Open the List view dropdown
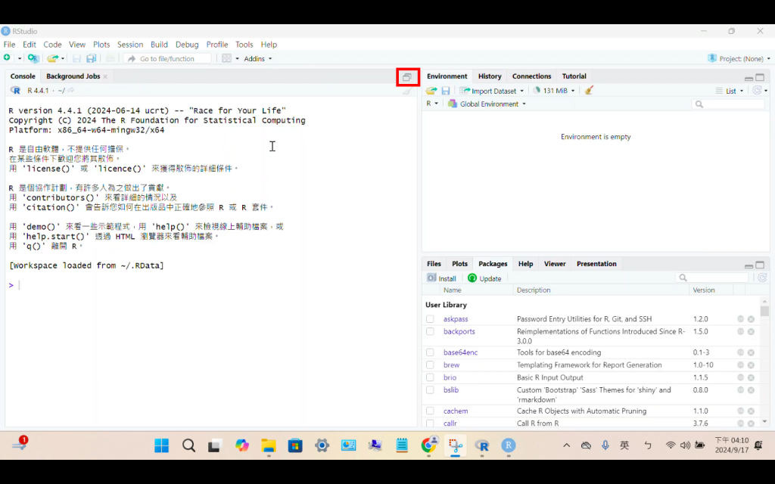The width and height of the screenshot is (775, 484). (x=730, y=91)
